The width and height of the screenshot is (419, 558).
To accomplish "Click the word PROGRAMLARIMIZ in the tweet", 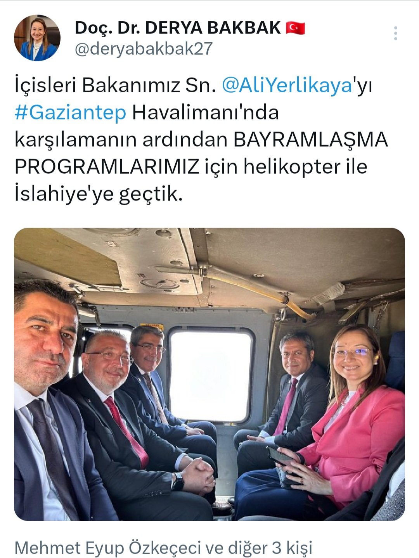I will [x=107, y=166].
